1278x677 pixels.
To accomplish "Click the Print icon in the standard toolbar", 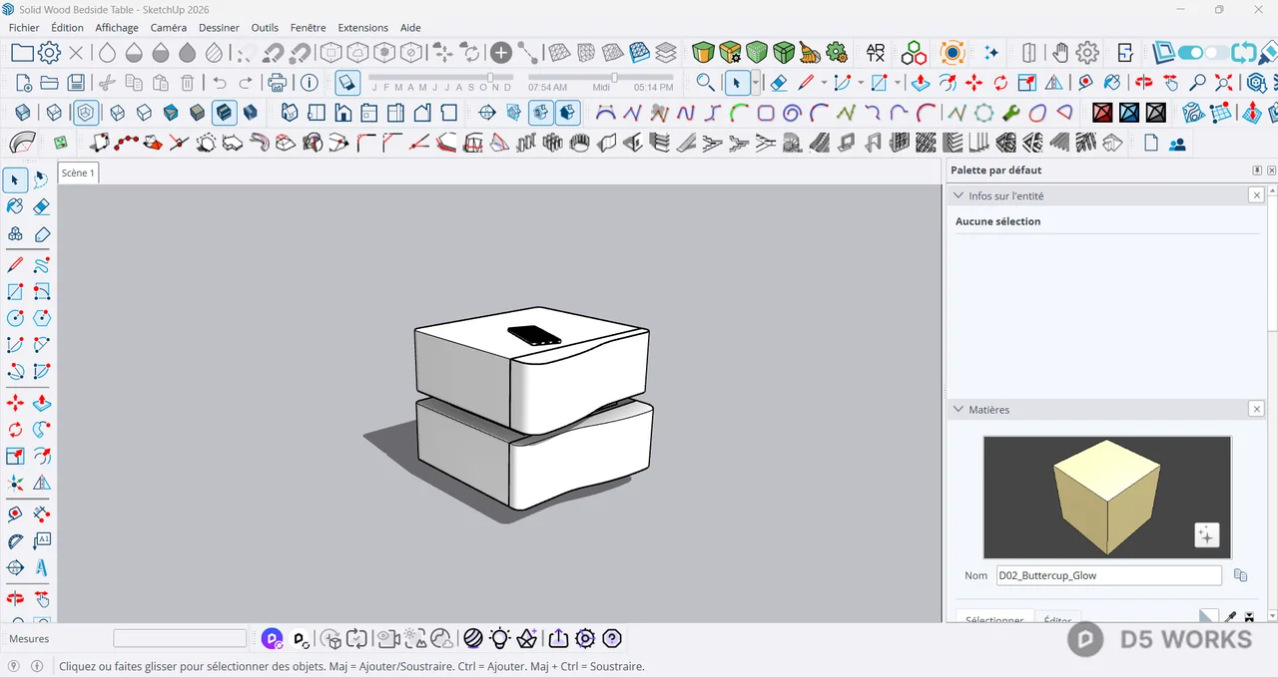I will tap(278, 83).
